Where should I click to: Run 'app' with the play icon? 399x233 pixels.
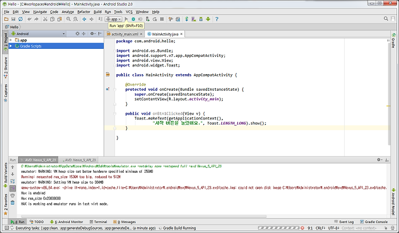click(126, 19)
